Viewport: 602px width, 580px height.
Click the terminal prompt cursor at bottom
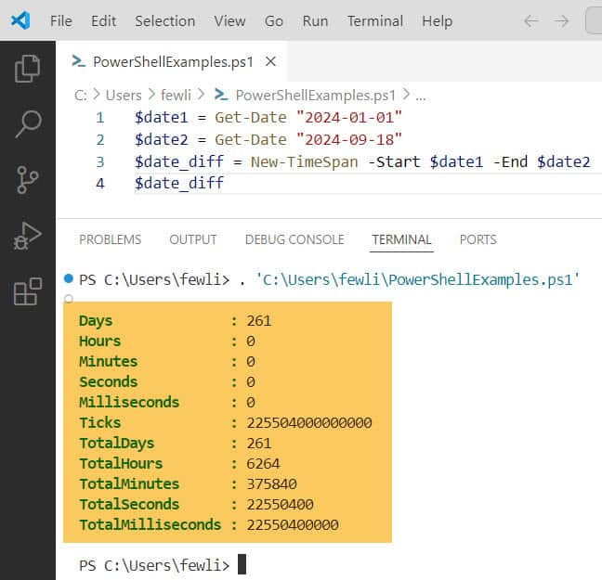pos(242,564)
